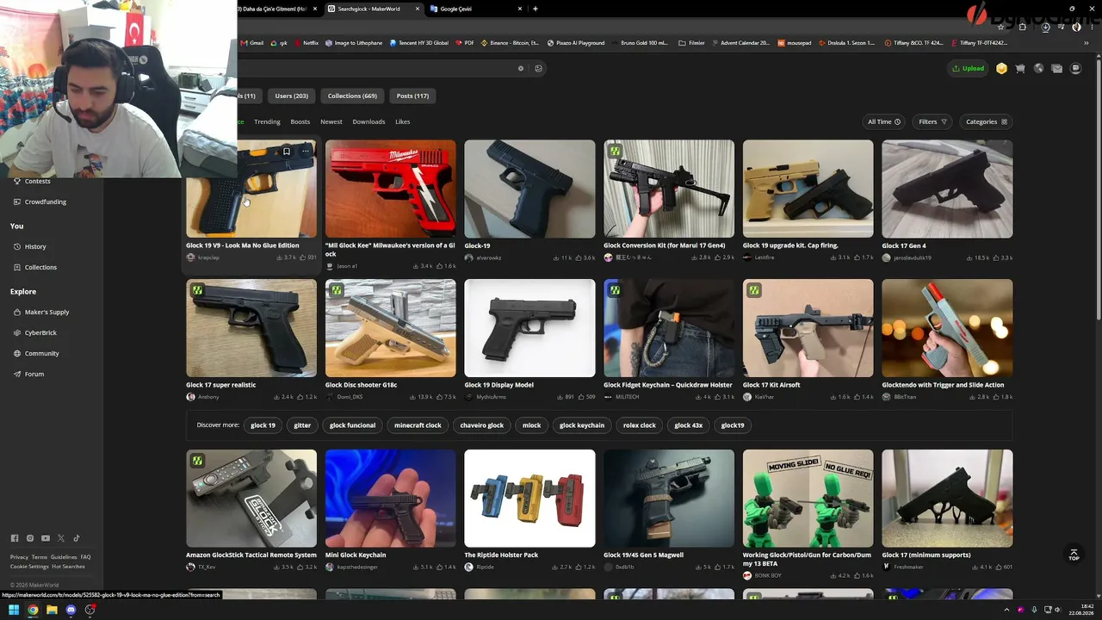Open the All Time period dropdown
The image size is (1102, 620).
tap(884, 121)
